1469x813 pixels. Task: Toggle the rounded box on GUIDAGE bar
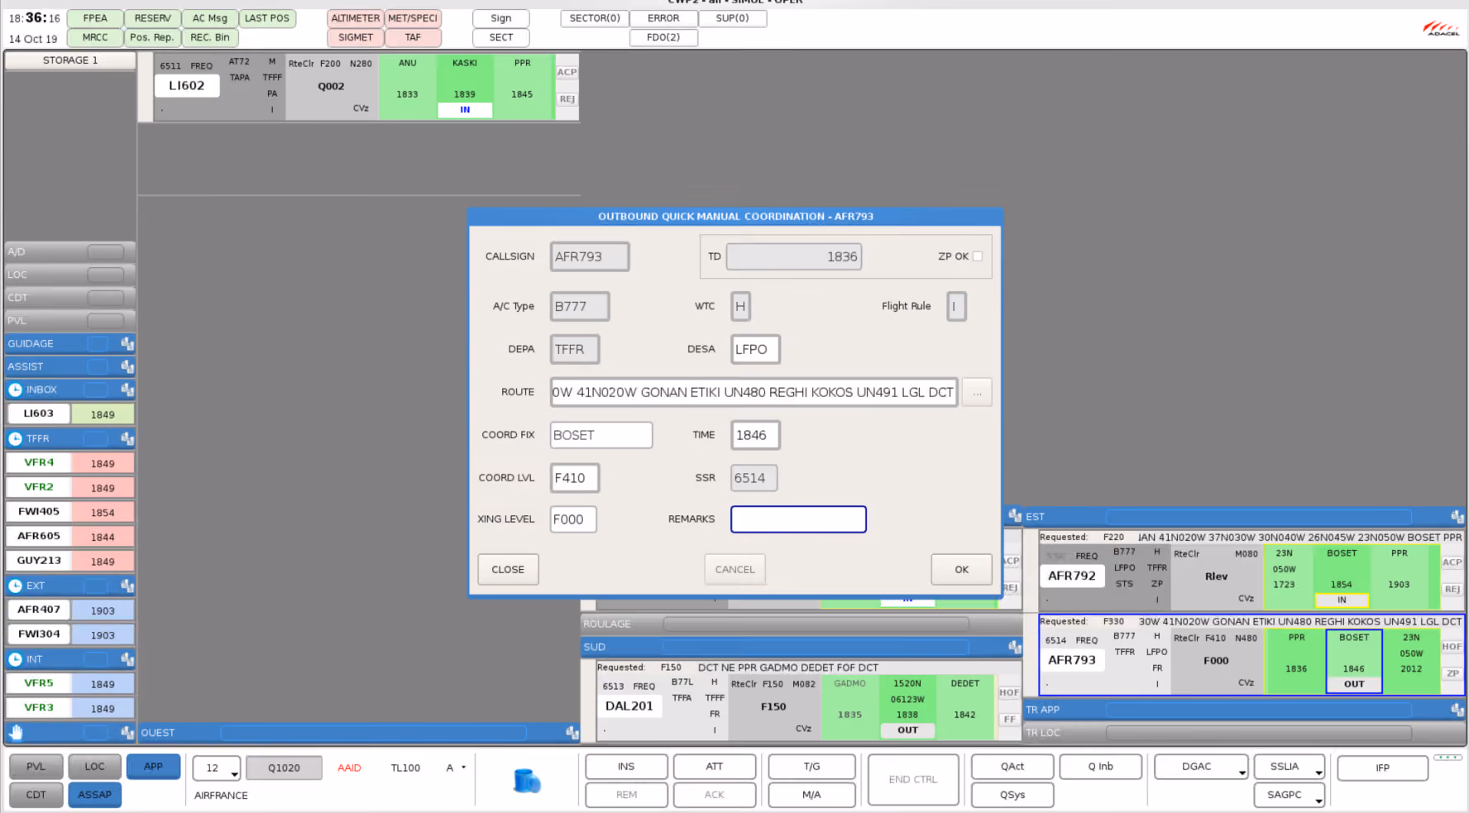(98, 343)
